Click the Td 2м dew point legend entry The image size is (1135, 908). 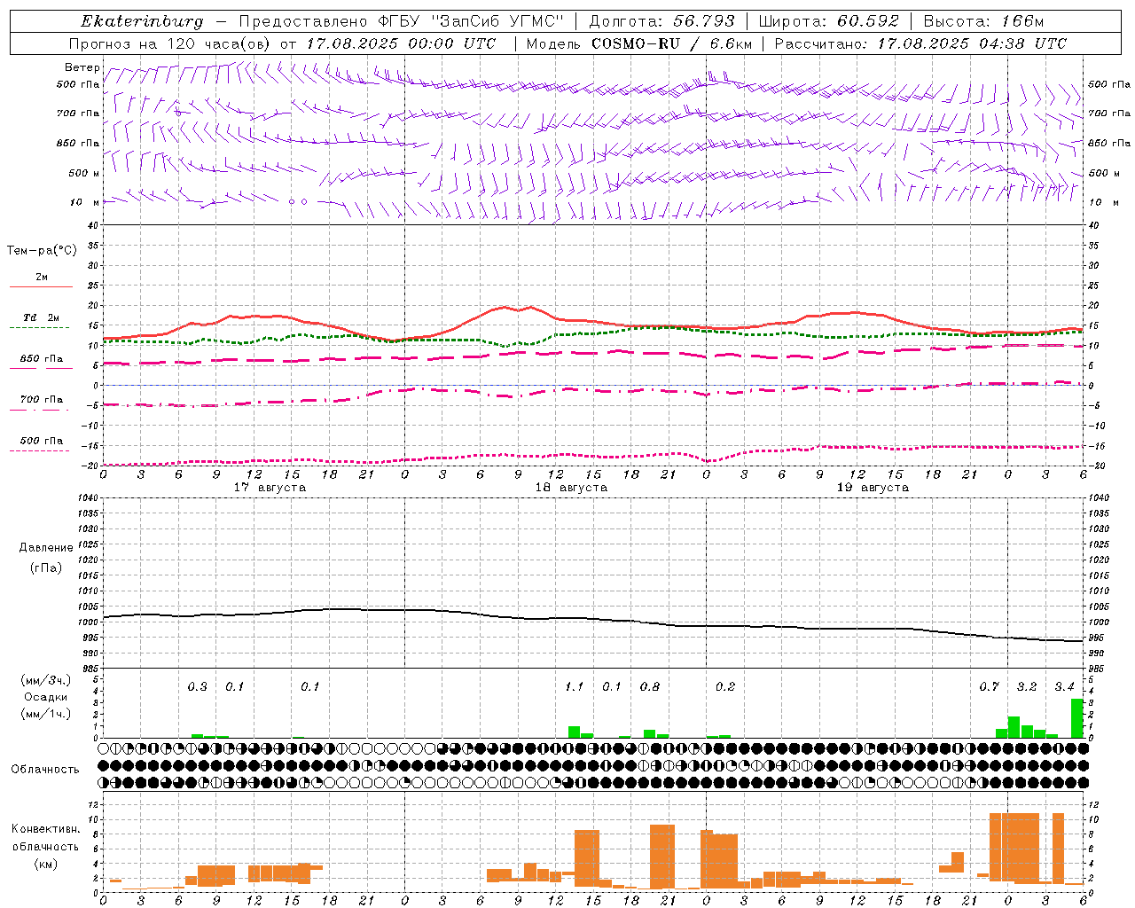point(41,318)
